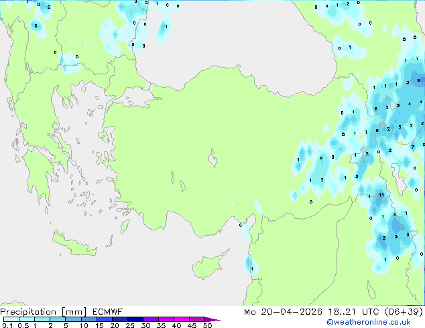Click the 40–45 mm magenta legend swatch

click(182, 319)
